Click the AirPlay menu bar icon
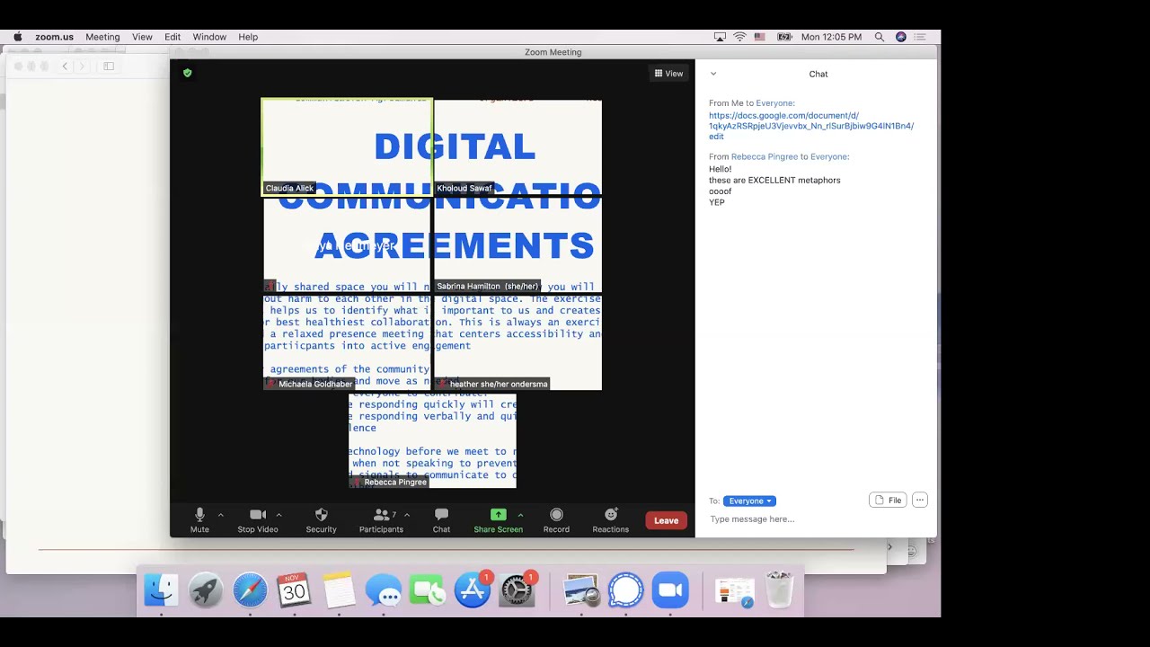1150x647 pixels. click(x=720, y=37)
